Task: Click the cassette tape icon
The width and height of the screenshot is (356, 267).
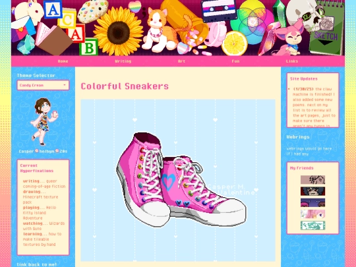Action: click(219, 9)
